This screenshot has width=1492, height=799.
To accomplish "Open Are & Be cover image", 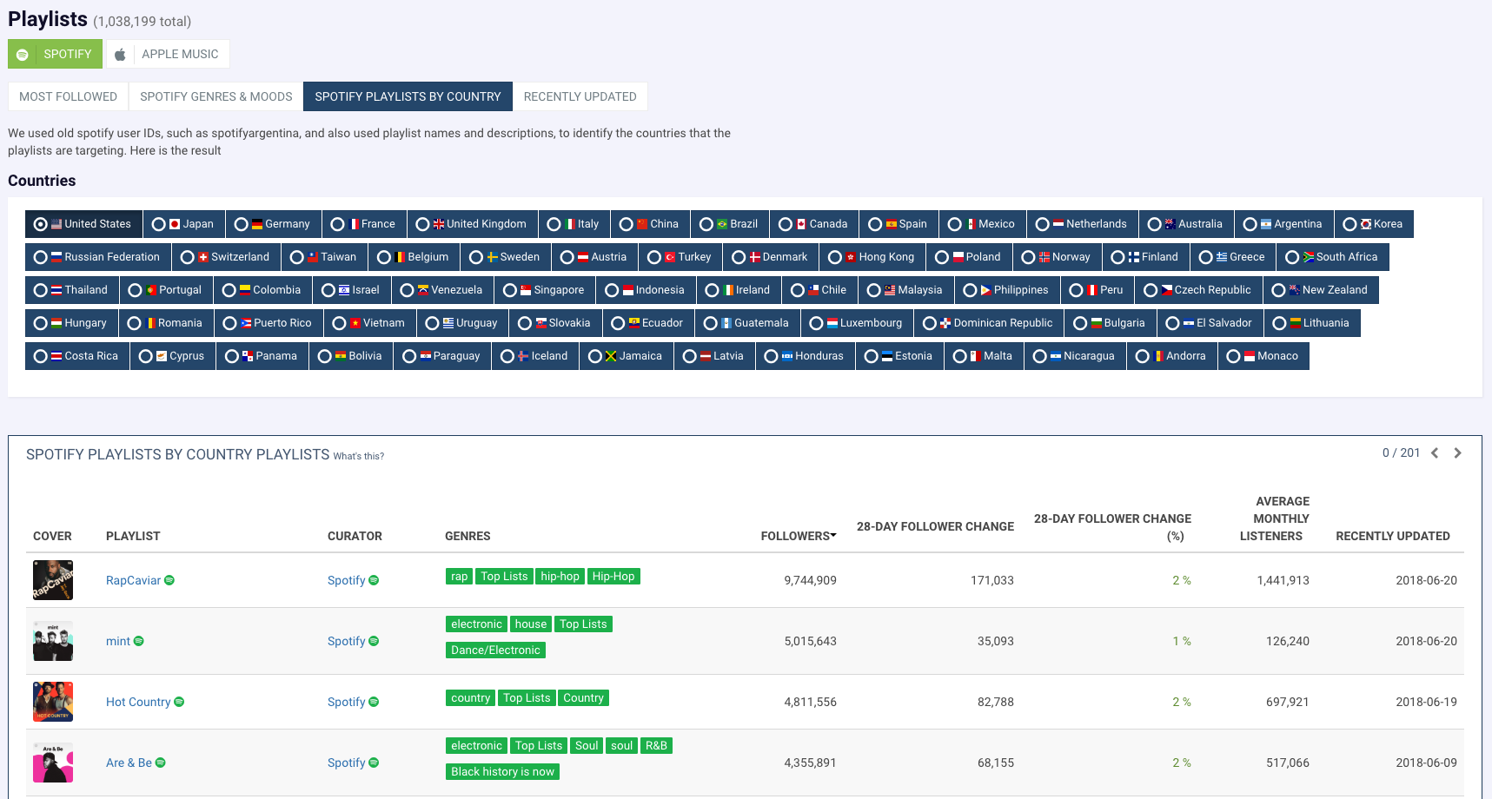I will [53, 763].
